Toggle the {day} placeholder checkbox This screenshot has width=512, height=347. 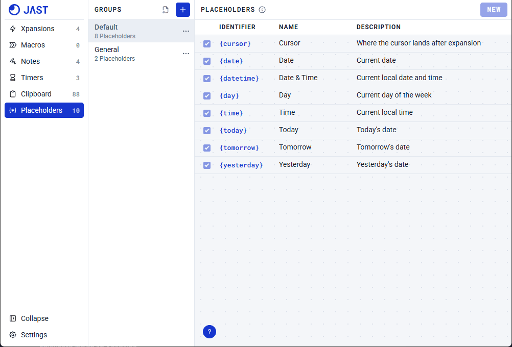click(207, 96)
